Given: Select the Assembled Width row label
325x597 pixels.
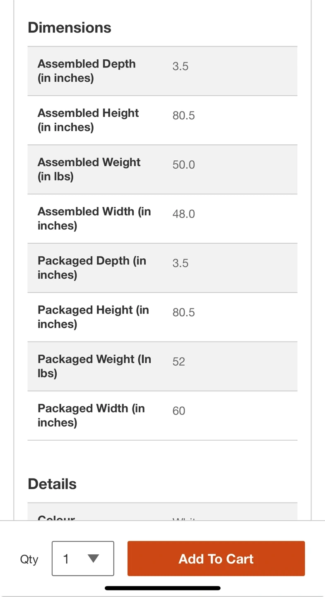Looking at the screenshot, I should (x=94, y=218).
